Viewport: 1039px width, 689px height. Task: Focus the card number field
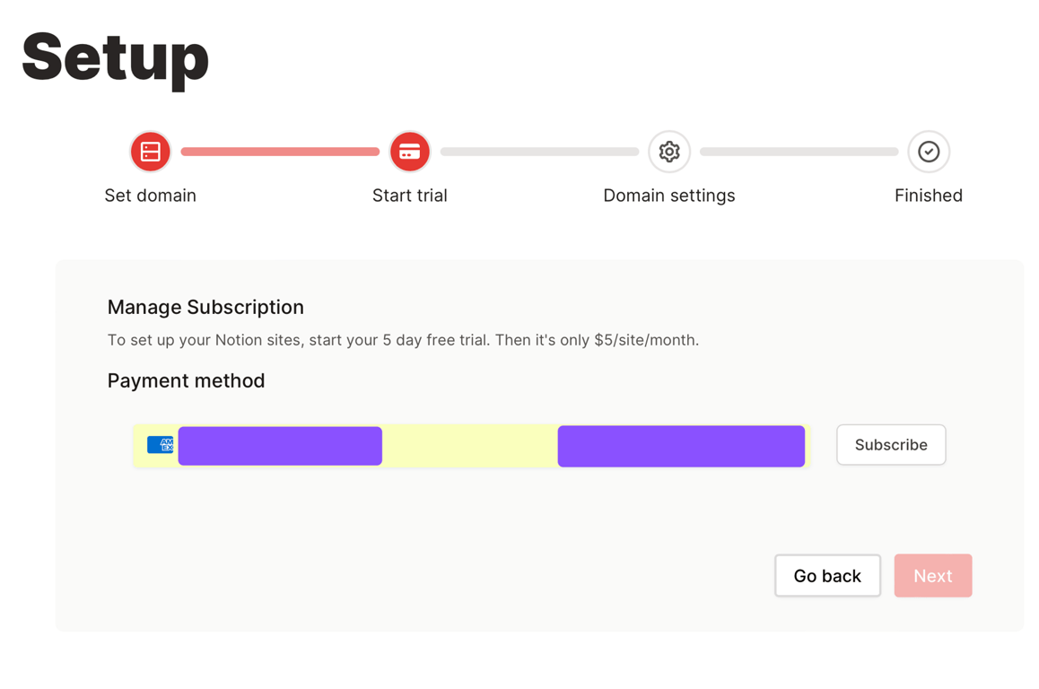(x=280, y=446)
